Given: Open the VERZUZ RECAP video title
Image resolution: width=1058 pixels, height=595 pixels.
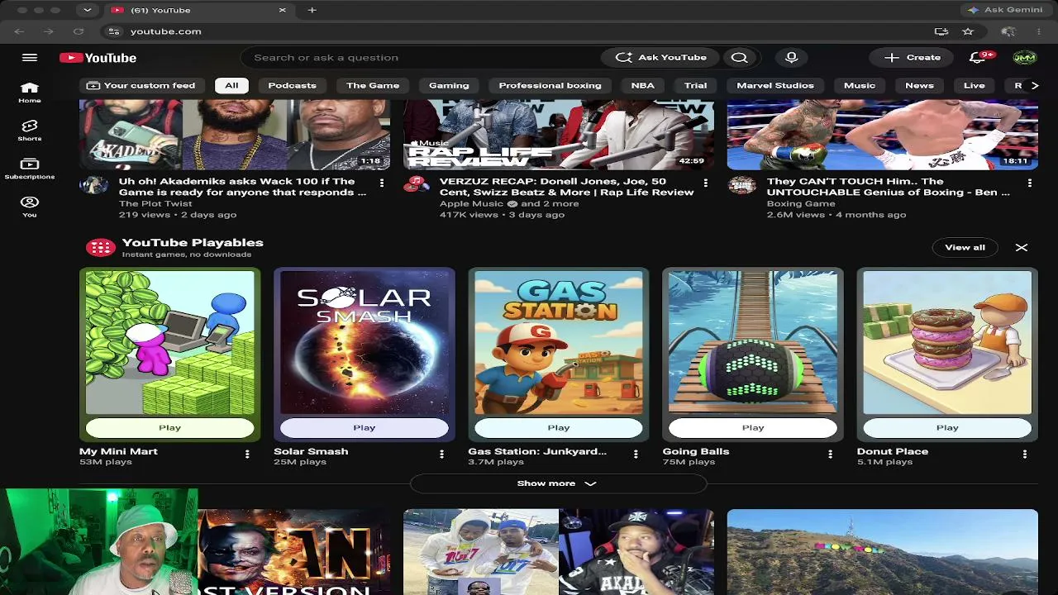Looking at the screenshot, I should [566, 187].
